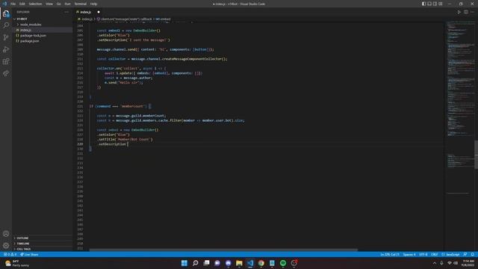The image size is (478, 269).
Task: Expand the node_modules folder
Action: (x=31, y=25)
